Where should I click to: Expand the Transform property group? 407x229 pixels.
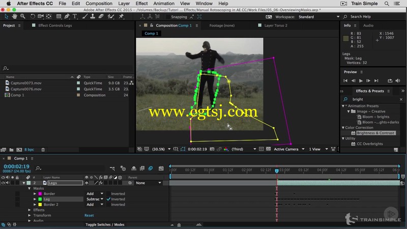pyautogui.click(x=30, y=215)
